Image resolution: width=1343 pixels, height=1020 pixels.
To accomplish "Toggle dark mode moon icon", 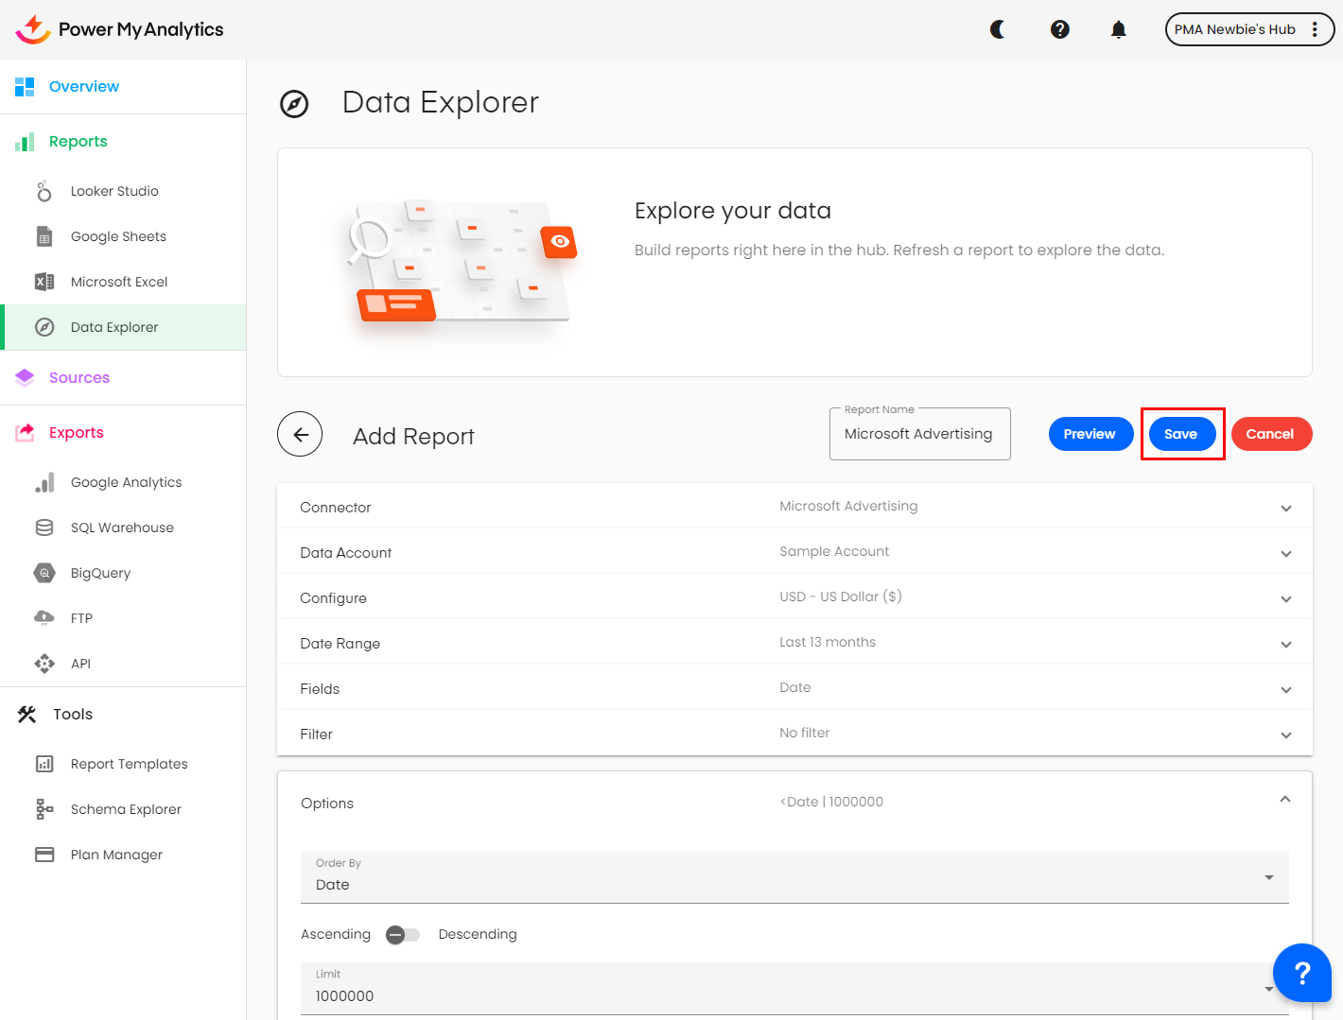I will (x=998, y=29).
